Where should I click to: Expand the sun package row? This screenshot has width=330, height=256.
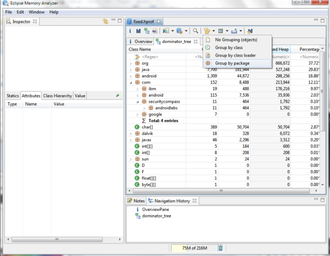pos(131,159)
